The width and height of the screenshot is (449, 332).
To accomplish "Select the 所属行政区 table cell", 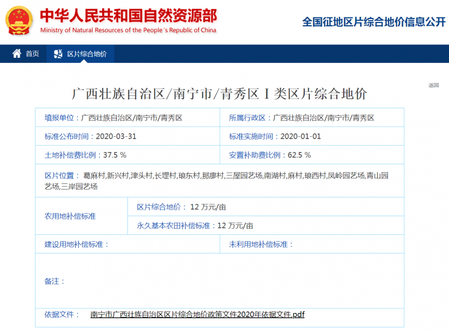I will pyautogui.click(x=311, y=118).
